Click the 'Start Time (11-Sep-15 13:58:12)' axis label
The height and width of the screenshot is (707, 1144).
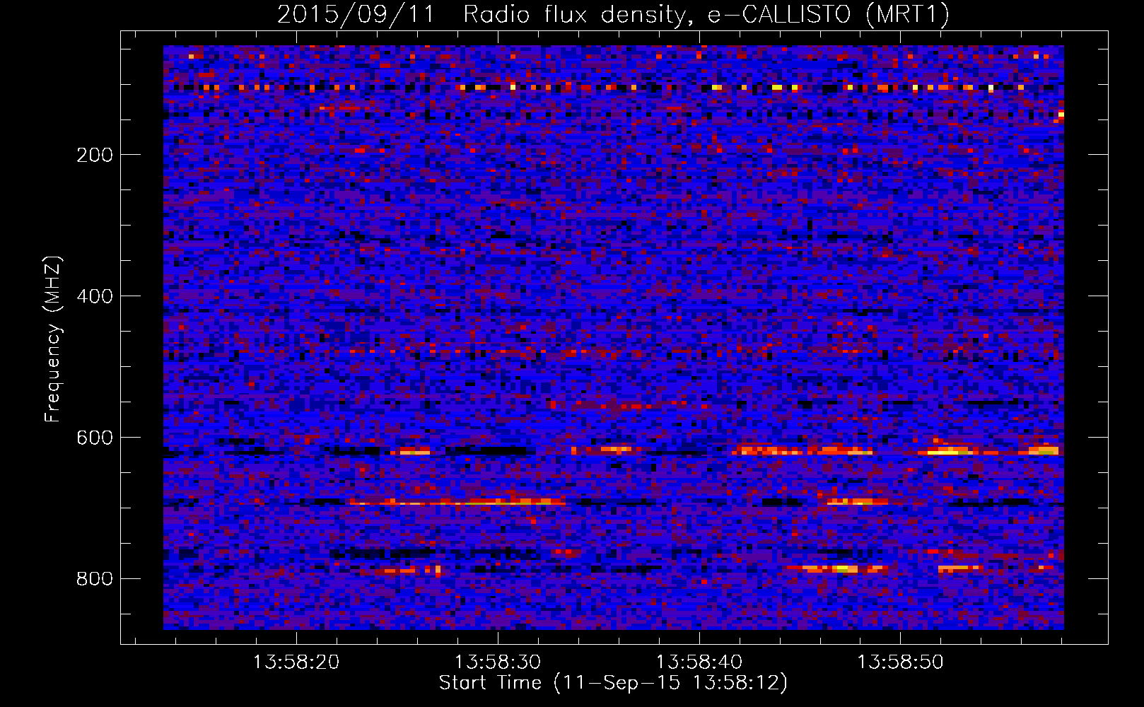[x=613, y=683]
